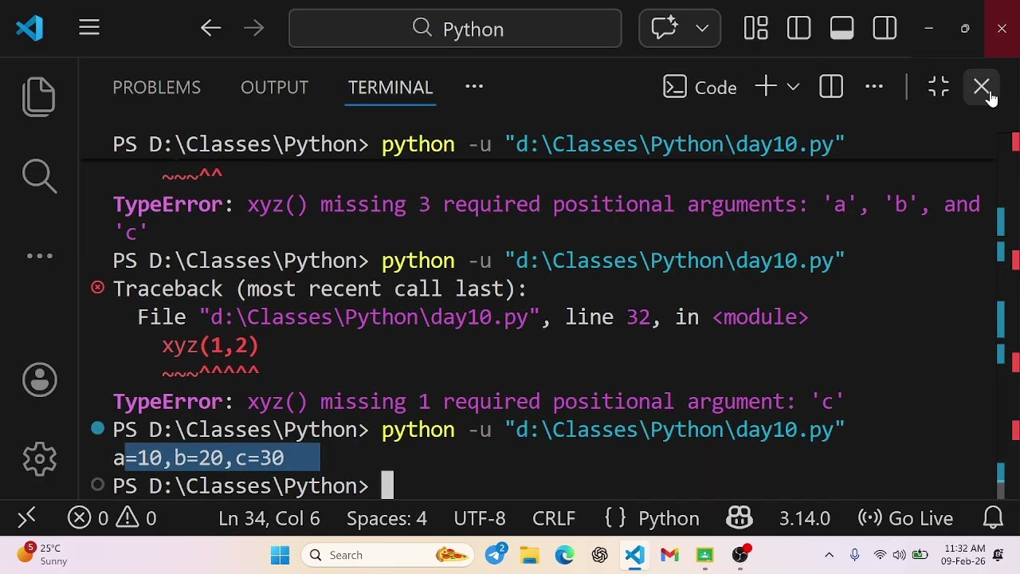Show more panel tabs ellipsis
The width and height of the screenshot is (1020, 574).
pos(474,87)
